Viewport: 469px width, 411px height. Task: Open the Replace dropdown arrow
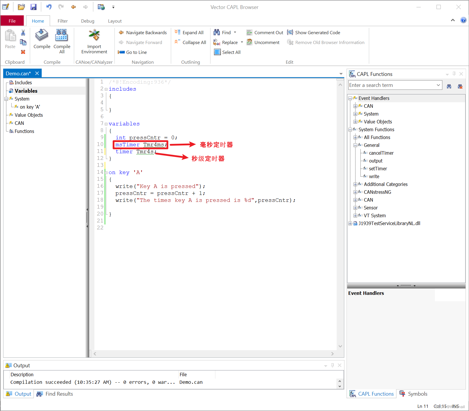click(242, 42)
